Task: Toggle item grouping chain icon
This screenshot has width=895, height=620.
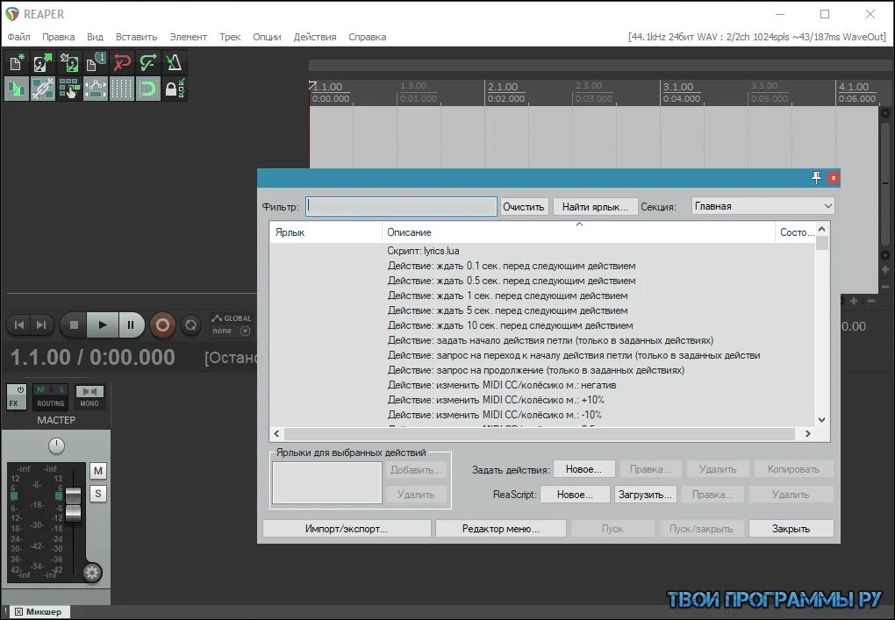Action: tap(43, 89)
